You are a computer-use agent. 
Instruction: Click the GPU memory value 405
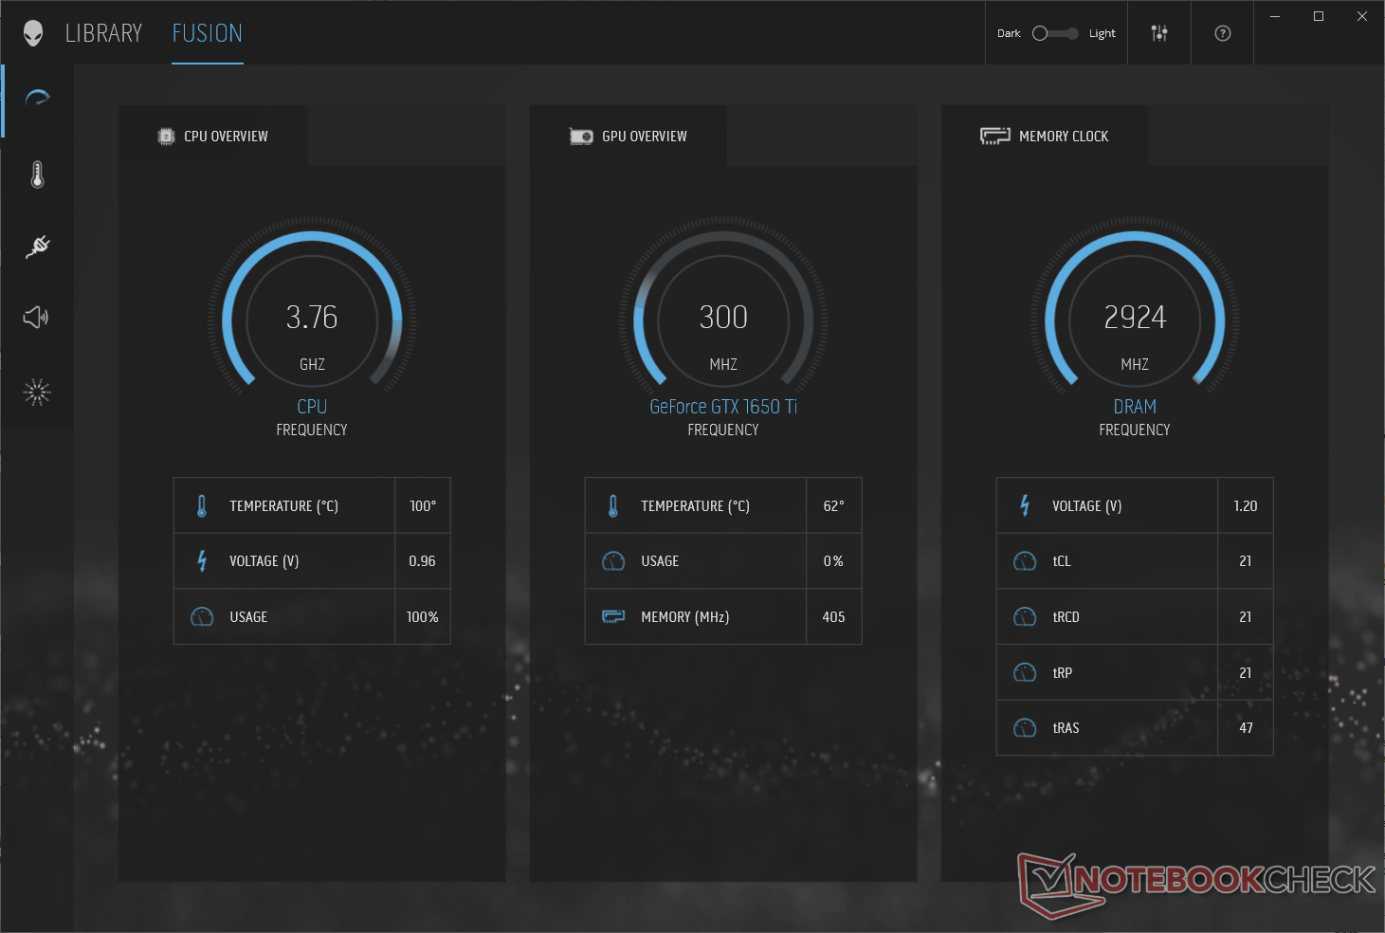click(x=833, y=617)
